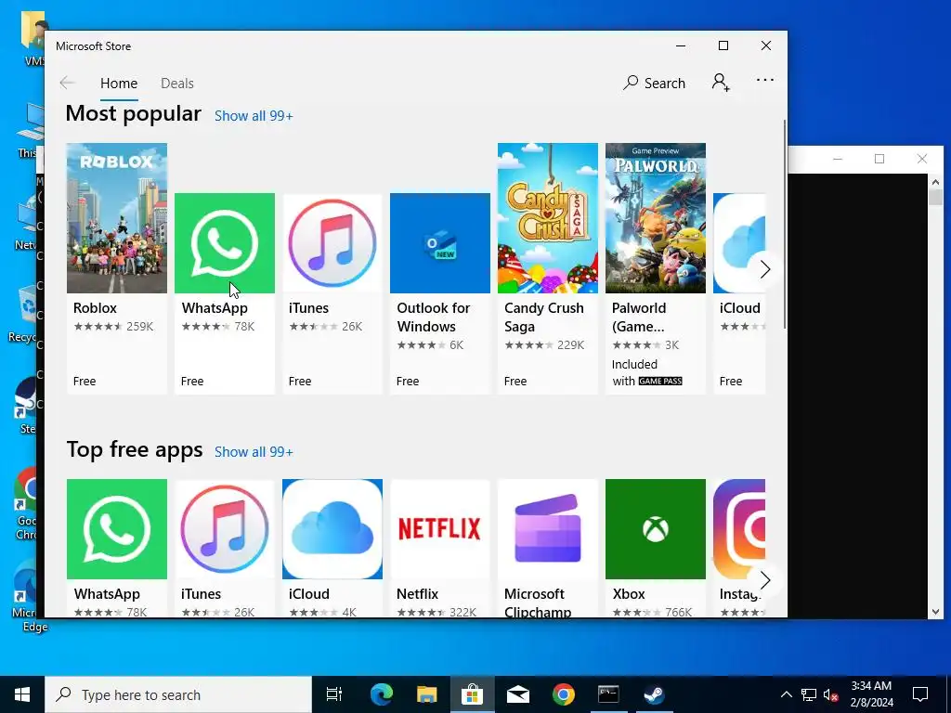951x713 pixels.
Task: Click the Microsoft Store vertical scrollbar thumb
Action: 785,225
